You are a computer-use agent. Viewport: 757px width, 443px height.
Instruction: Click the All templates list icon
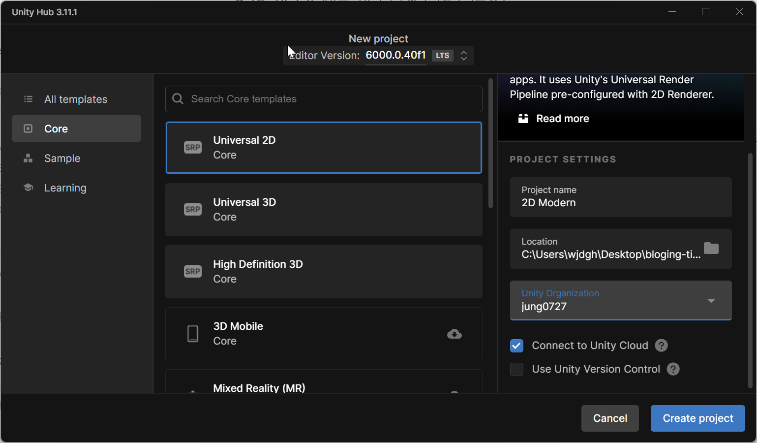coord(29,99)
